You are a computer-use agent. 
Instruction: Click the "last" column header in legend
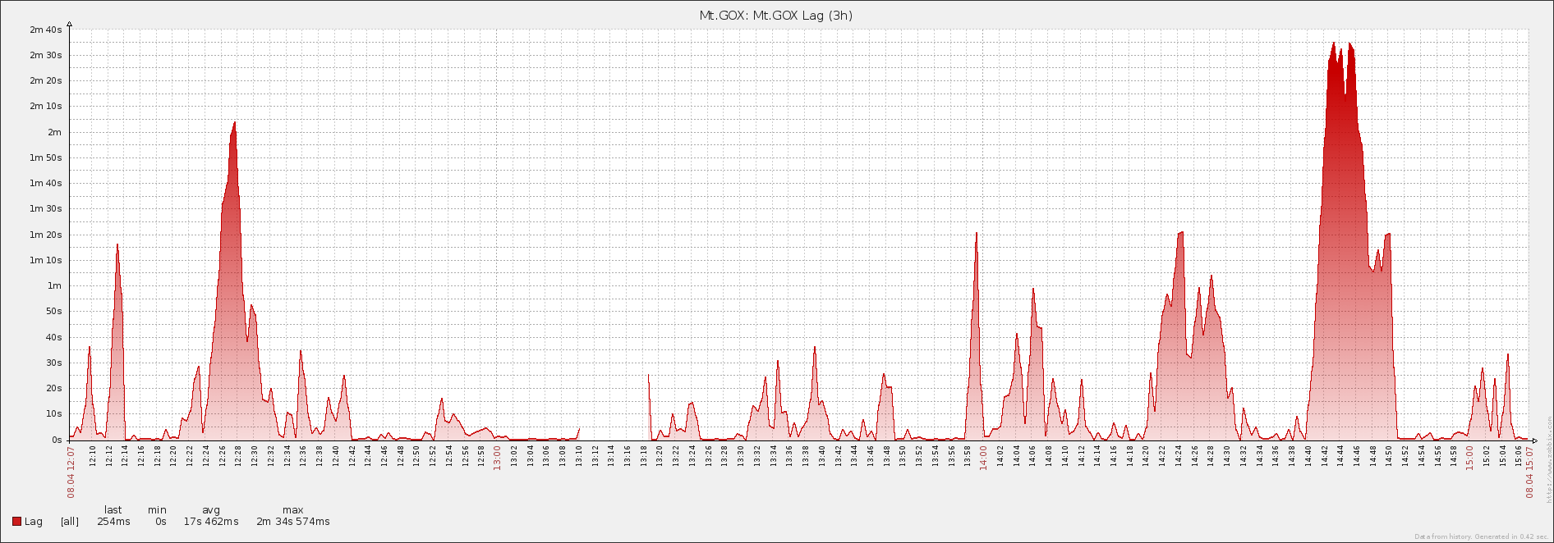tap(113, 510)
